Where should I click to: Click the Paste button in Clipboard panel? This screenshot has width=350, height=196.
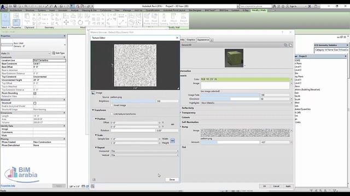(x=27, y=18)
